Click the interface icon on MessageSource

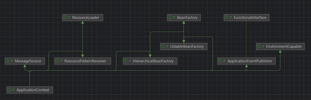(8, 61)
